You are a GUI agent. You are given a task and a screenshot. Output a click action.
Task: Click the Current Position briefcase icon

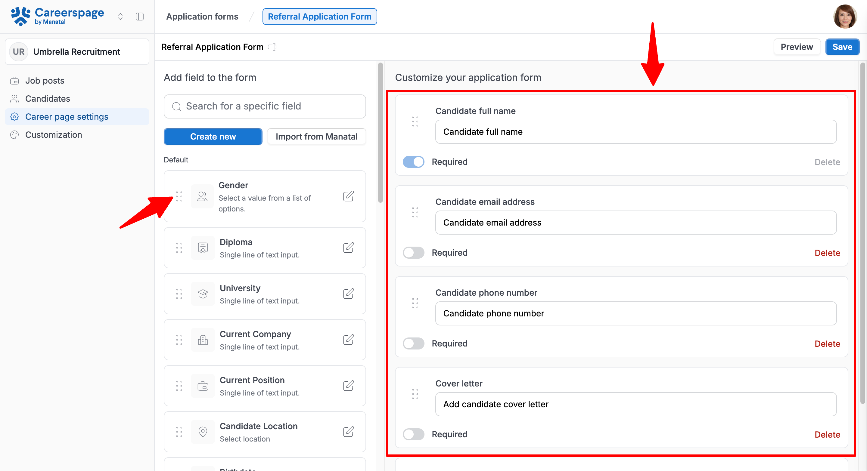coord(203,386)
